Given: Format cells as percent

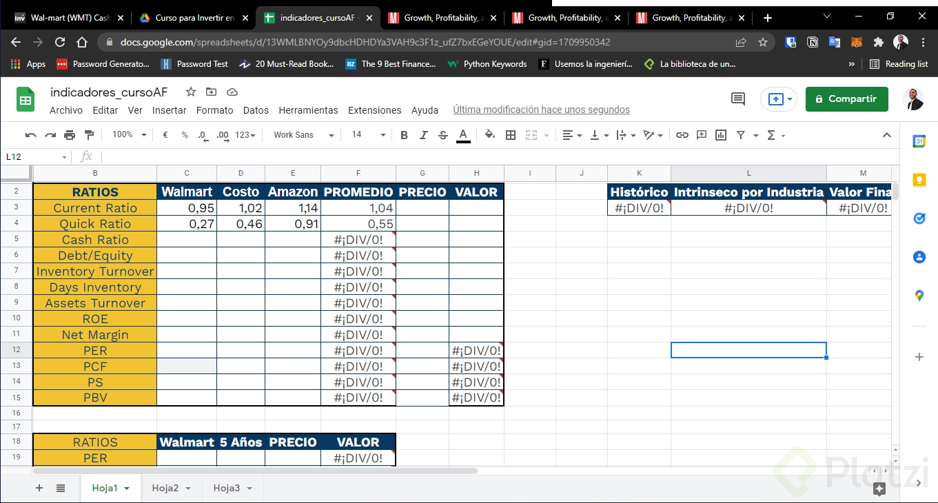Looking at the screenshot, I should click(185, 135).
